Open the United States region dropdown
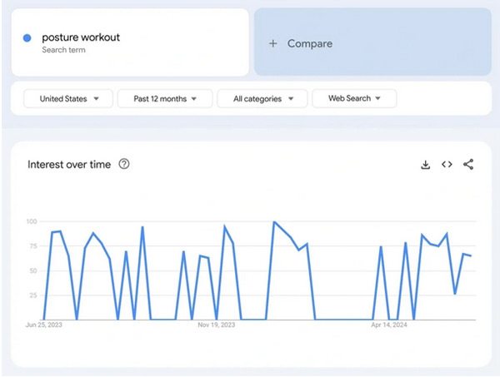The width and height of the screenshot is (500, 377). [x=69, y=98]
